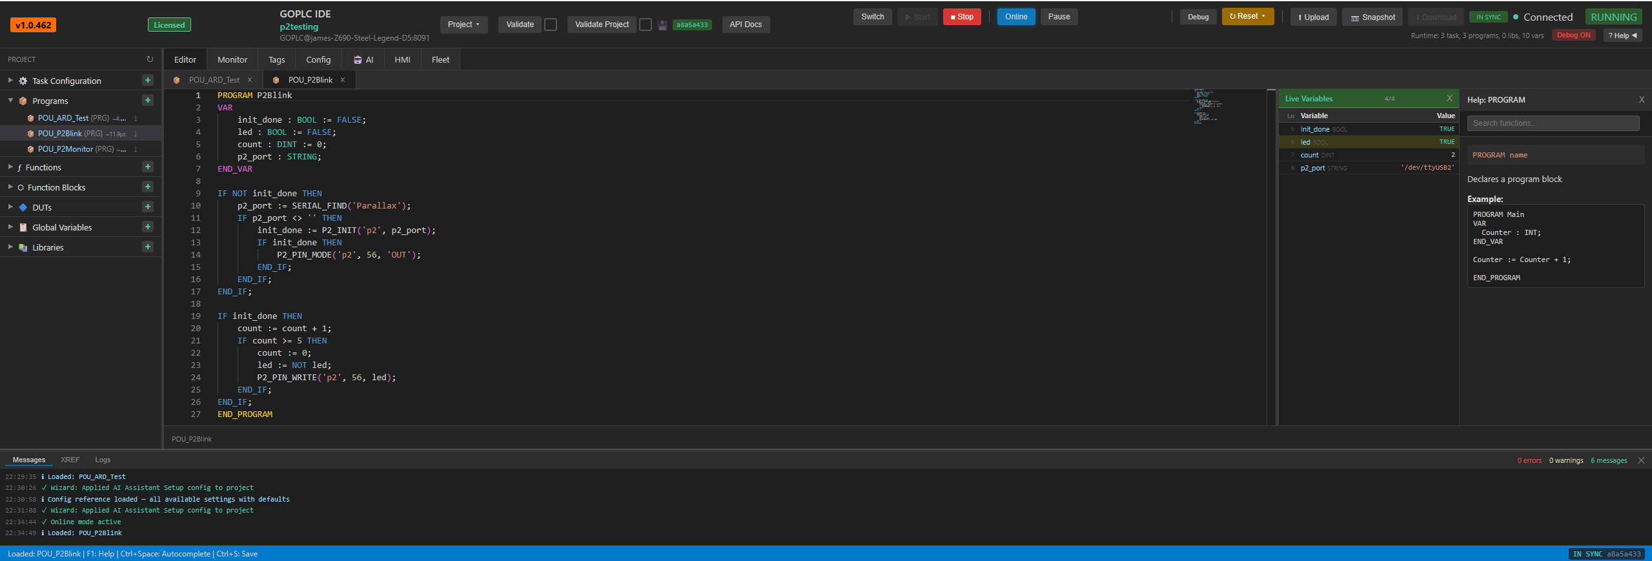Expand the Global Variables node
Viewport: 1652px width, 561px height.
tap(10, 227)
